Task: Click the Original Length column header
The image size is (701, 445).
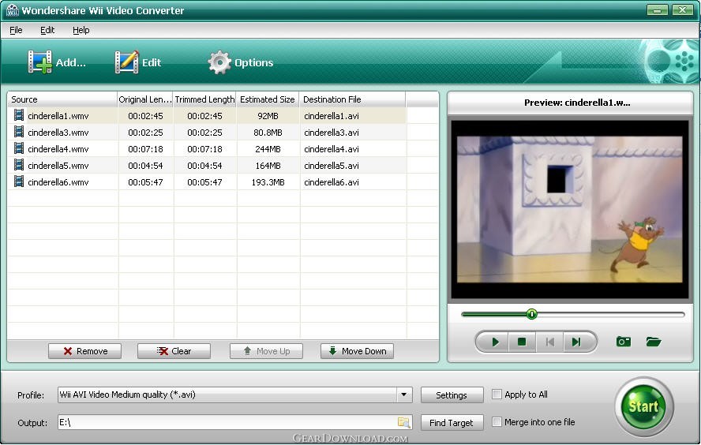Action: click(145, 99)
